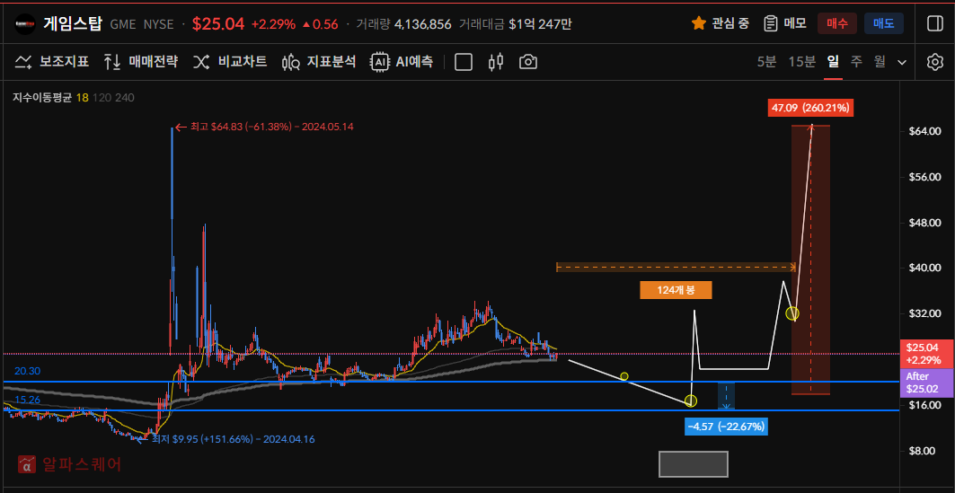Switch to the 월 monthly timeframe
Viewport: 955px width, 493px height.
[880, 61]
